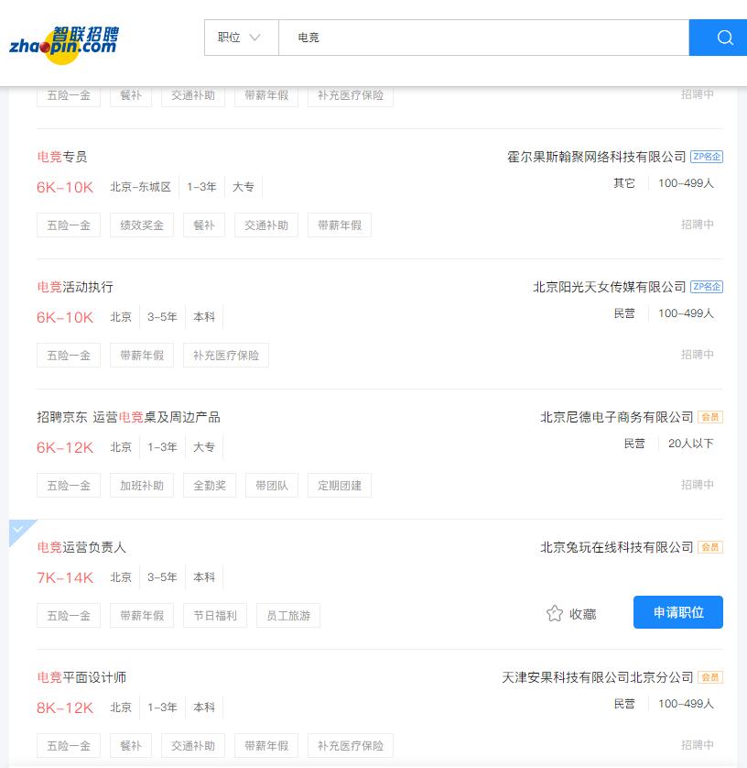Open the 电竞活动执行 job title

[x=75, y=287]
